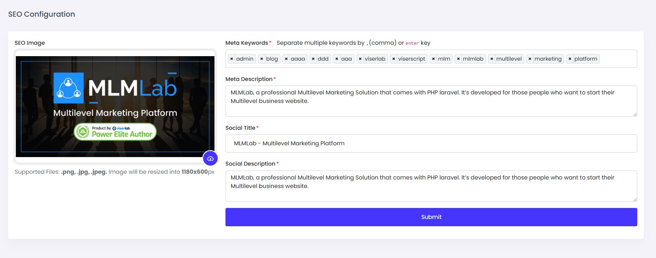The width and height of the screenshot is (656, 258).
Task: Click the MLMLab SEO image preview
Action: 115,107
